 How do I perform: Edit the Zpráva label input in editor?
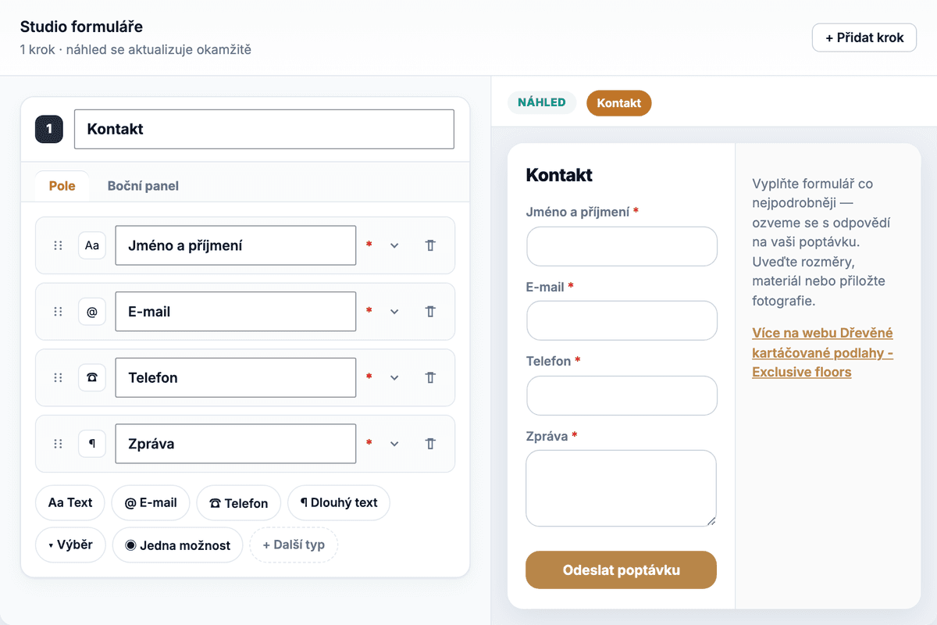pos(235,444)
